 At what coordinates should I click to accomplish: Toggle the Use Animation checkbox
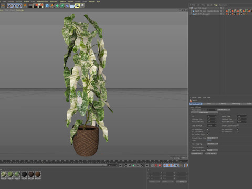pyautogui.click(x=208, y=129)
